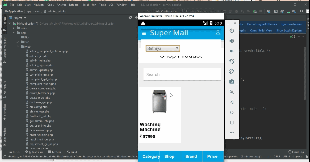Open the Refactor menu

(x=74, y=5)
